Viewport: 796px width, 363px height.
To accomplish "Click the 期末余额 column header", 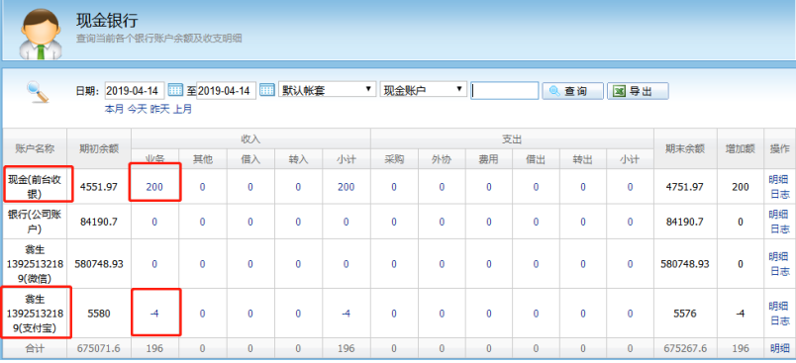I will click(x=685, y=148).
